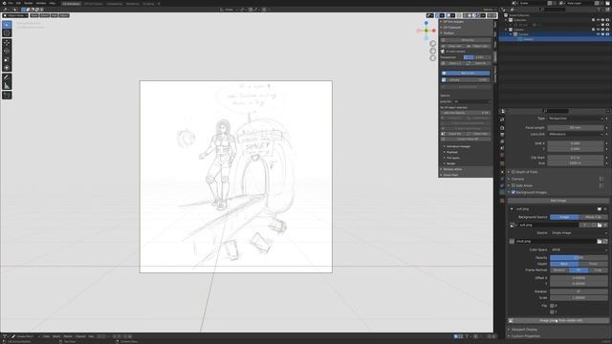Set Frame Method to Crop

tap(598, 269)
